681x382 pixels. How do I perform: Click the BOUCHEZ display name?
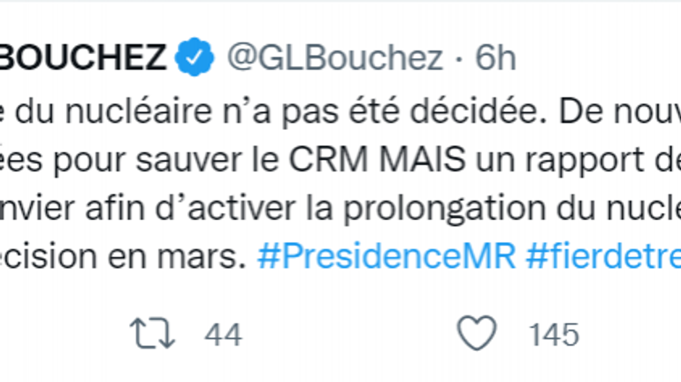[x=83, y=58]
